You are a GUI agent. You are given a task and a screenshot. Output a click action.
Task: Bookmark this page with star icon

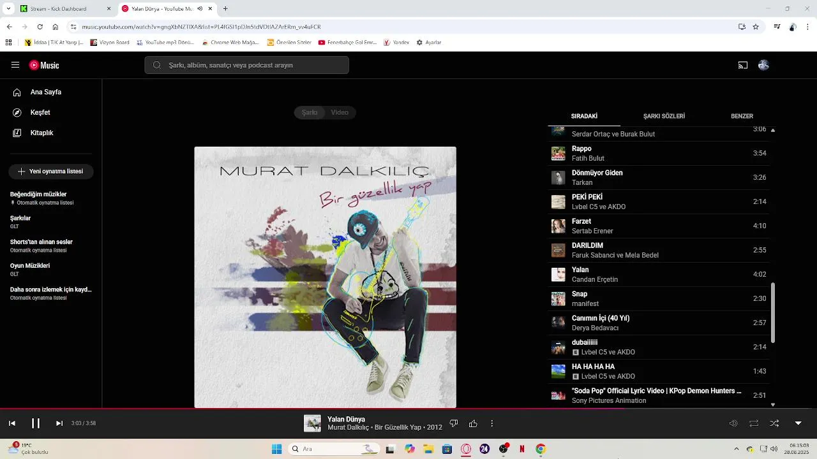tap(756, 27)
